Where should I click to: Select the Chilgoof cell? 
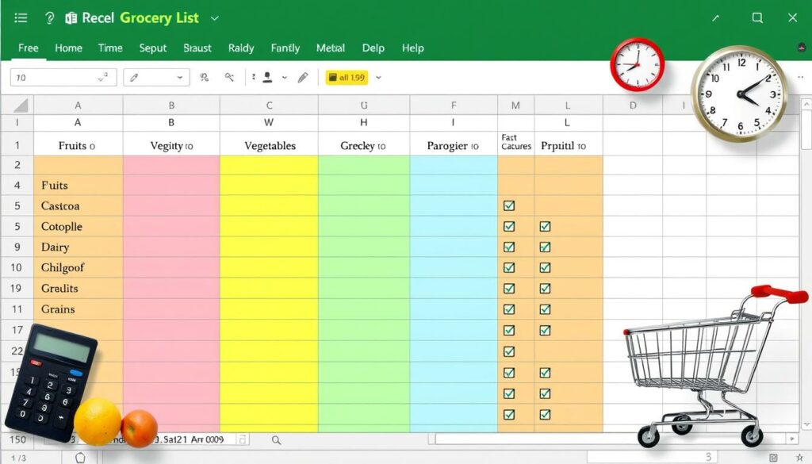tap(79, 268)
